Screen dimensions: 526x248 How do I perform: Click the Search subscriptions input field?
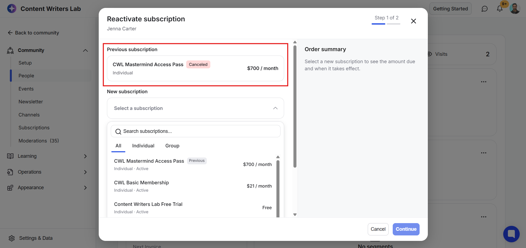pyautogui.click(x=196, y=131)
